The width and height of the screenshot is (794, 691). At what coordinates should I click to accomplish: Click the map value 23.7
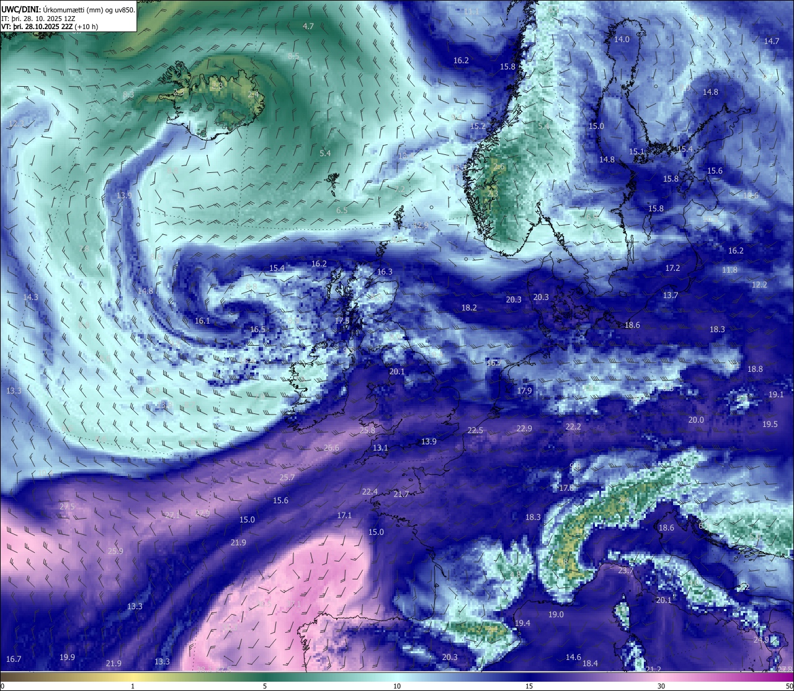point(626,571)
